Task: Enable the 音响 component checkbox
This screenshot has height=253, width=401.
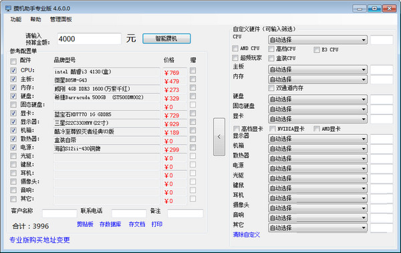Action: [13, 190]
